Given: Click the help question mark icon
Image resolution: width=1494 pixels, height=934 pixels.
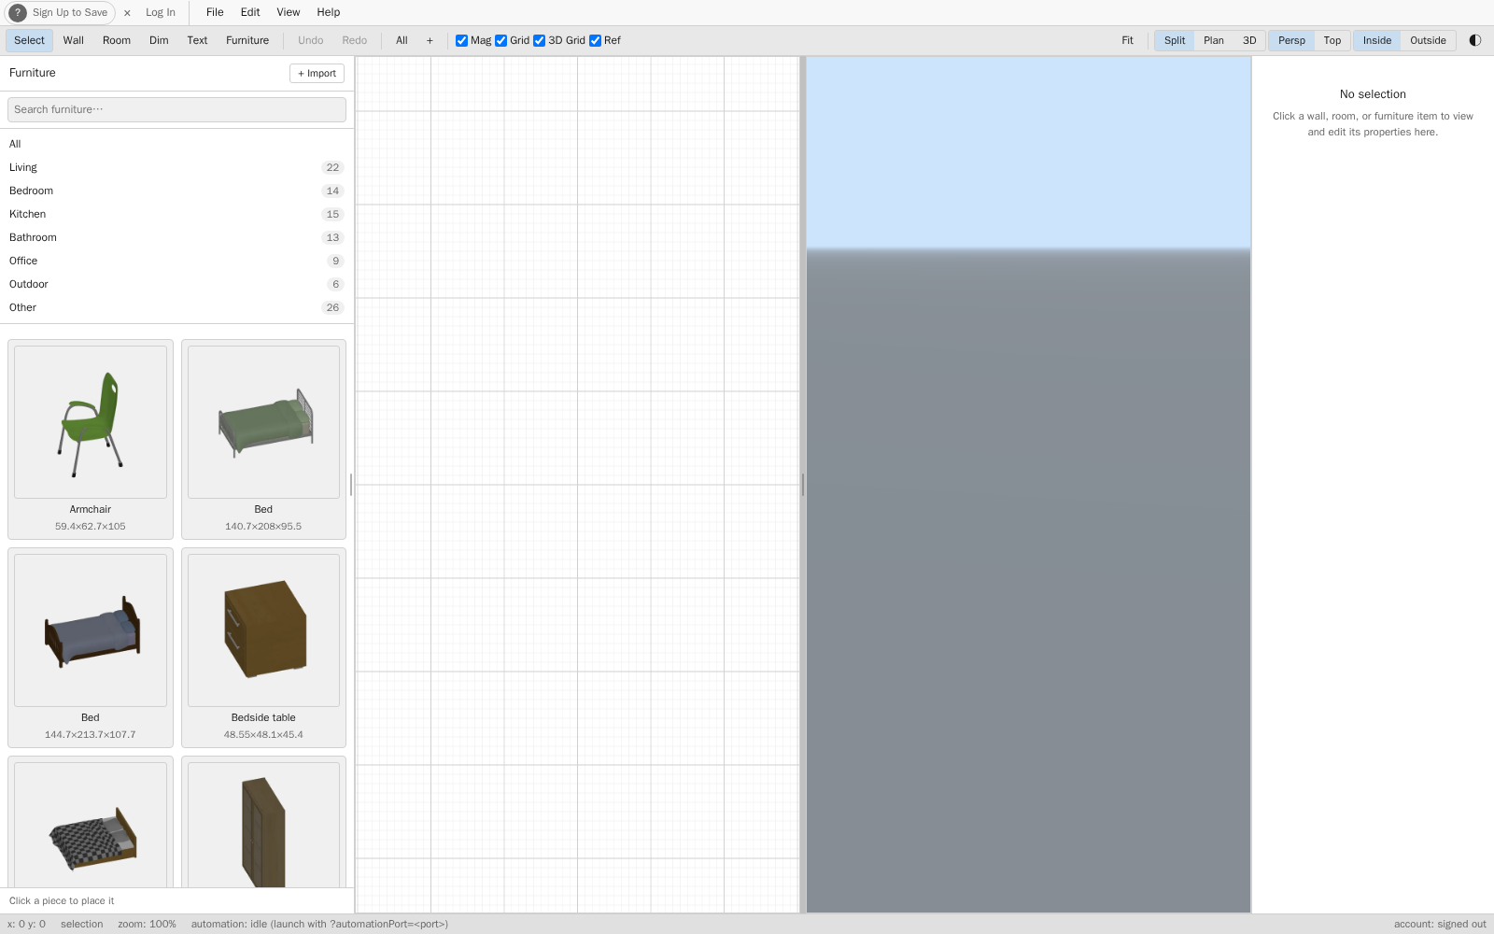Looking at the screenshot, I should point(18,13).
